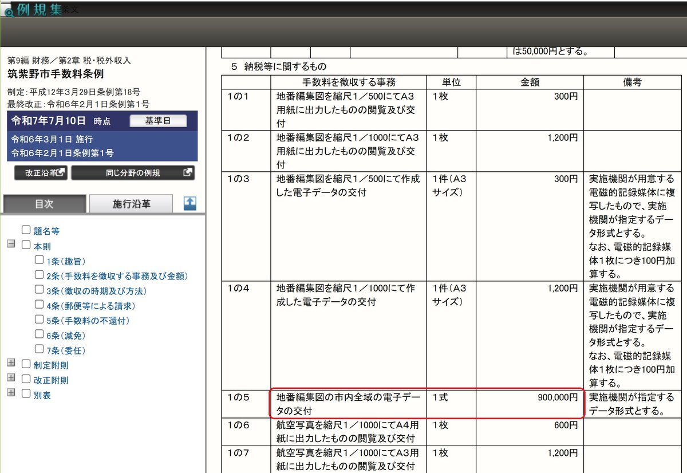Click the 基準日 button
This screenshot has width=687, height=473.
158,121
